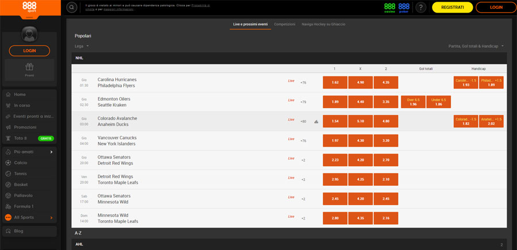Switch to Competizioni tab
The height and width of the screenshot is (250, 517).
284,24
